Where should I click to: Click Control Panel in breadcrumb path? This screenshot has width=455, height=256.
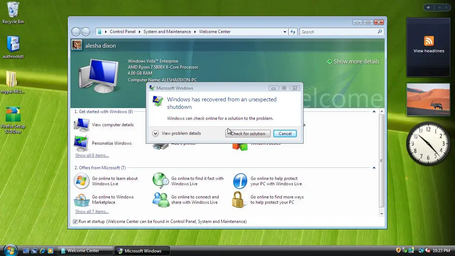coord(123,32)
